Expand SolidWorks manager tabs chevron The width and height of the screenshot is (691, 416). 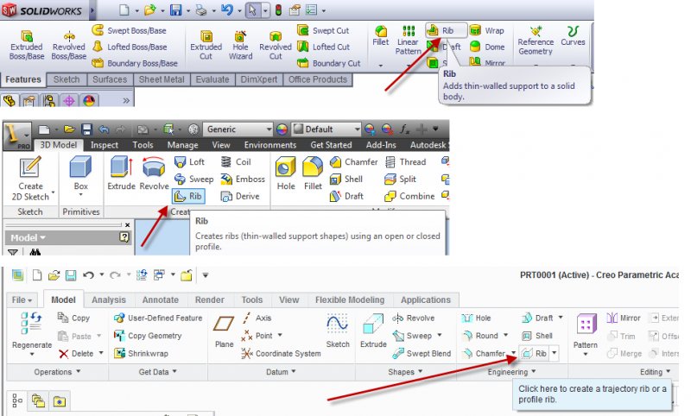126,101
